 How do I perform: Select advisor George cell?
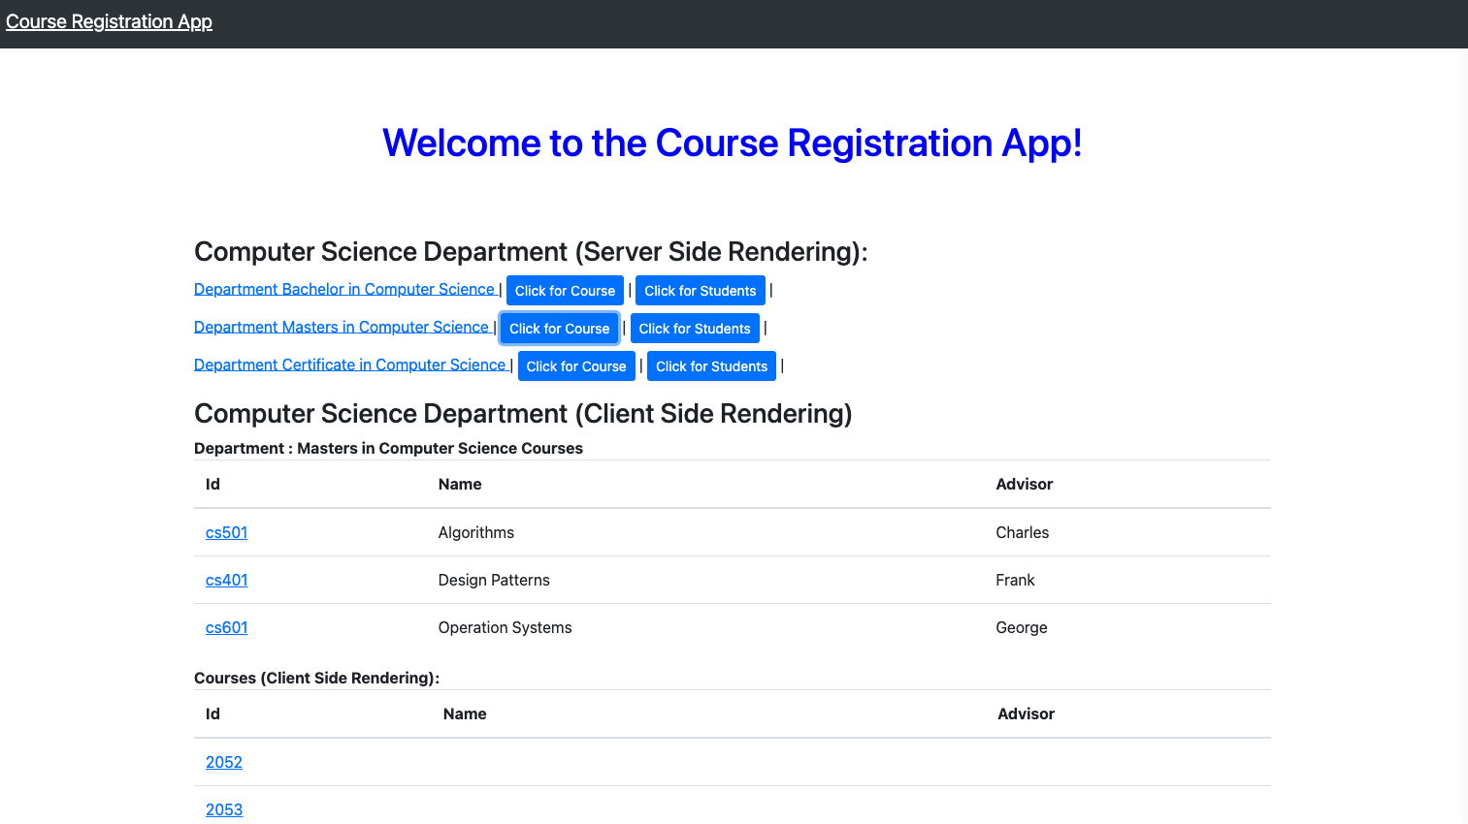(x=1127, y=627)
